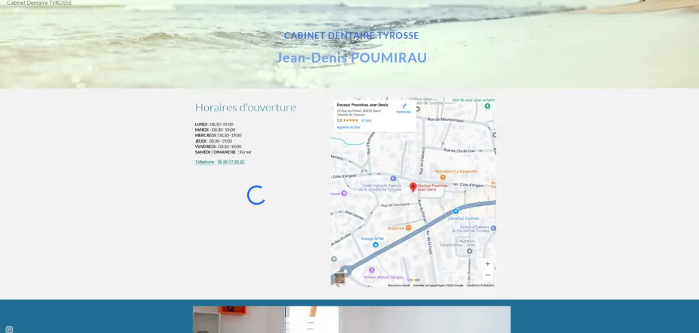Image resolution: width=699 pixels, height=333 pixels.
Task: Open the "Conditions d'utilisation" map link
Action: click(x=481, y=285)
